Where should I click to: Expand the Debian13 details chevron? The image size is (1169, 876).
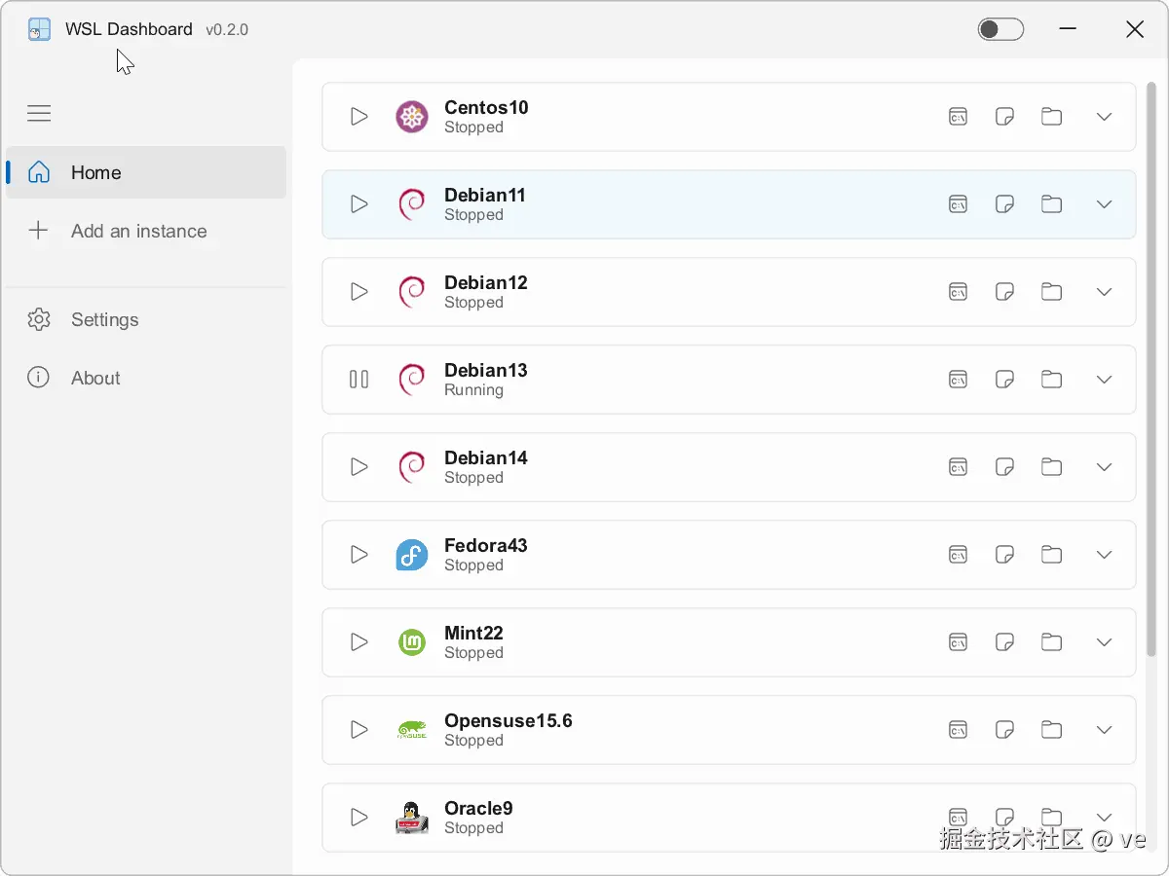pos(1104,380)
